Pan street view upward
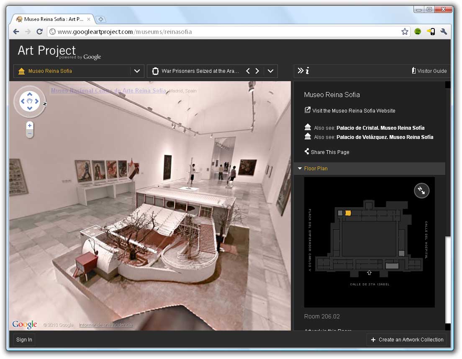This screenshot has height=359, width=462. point(30,95)
